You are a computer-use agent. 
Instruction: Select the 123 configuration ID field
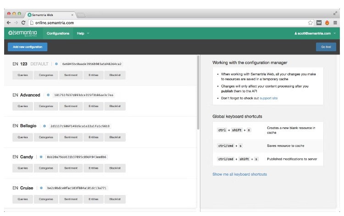click(92, 64)
